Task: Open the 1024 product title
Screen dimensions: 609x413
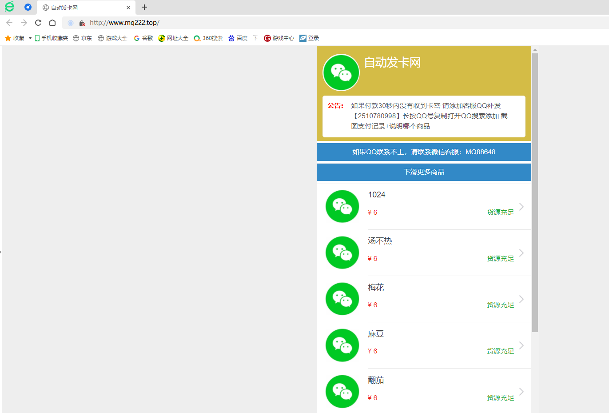Action: [x=377, y=195]
